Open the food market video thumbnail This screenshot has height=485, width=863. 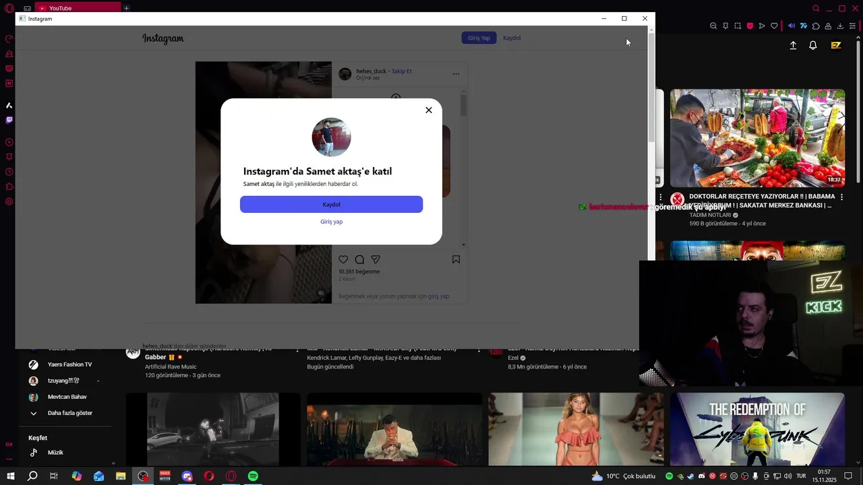click(x=757, y=138)
